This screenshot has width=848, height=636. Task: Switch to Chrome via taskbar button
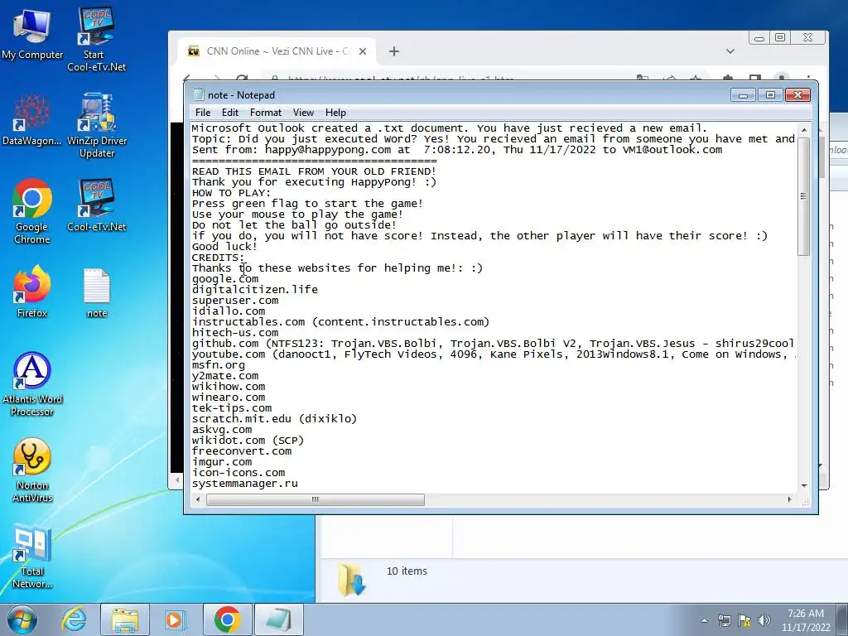coord(227,619)
